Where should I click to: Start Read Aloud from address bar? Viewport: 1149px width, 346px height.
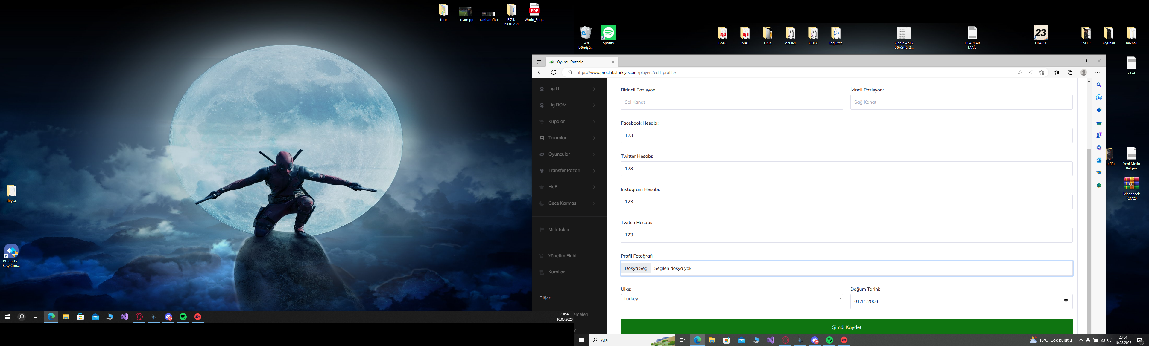coord(1031,72)
